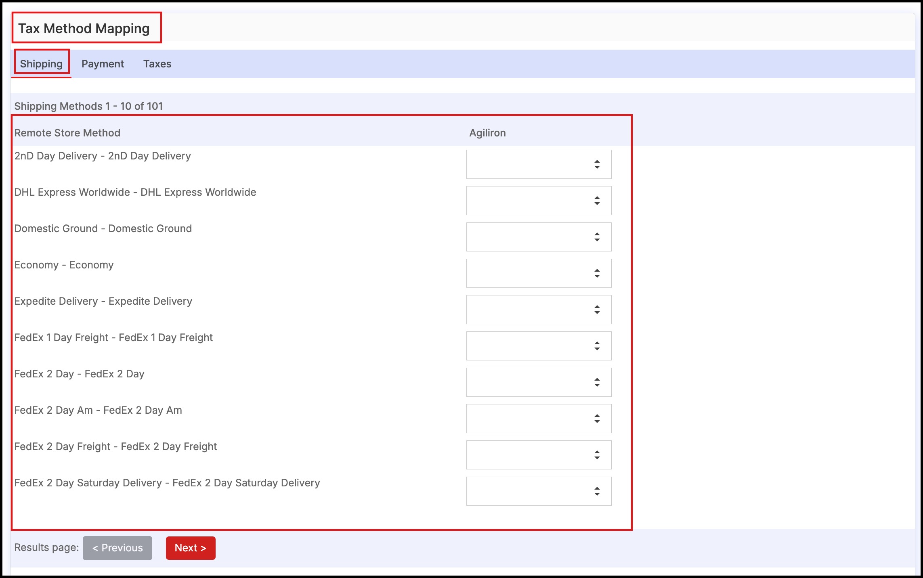The image size is (923, 578).
Task: Click the Remote Store Method column header
Action: tap(67, 133)
